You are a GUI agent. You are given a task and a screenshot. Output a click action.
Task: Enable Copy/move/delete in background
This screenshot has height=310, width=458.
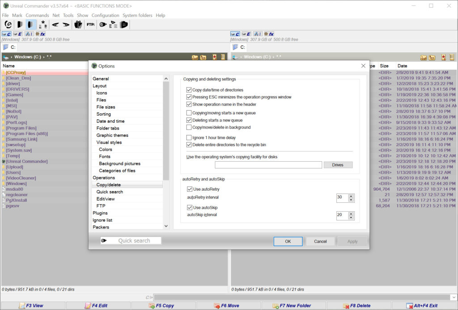[189, 127]
